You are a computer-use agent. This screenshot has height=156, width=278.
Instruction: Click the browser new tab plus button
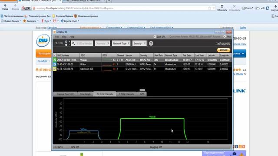(109, 1)
